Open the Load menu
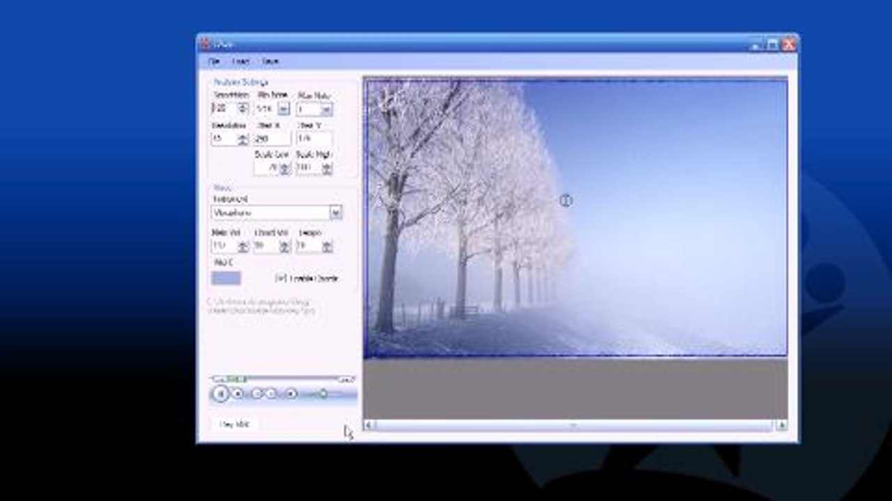892x501 pixels. pos(240,61)
